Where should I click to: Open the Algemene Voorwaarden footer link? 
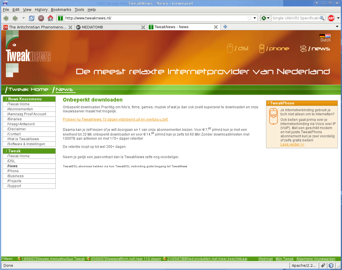tap(316, 259)
